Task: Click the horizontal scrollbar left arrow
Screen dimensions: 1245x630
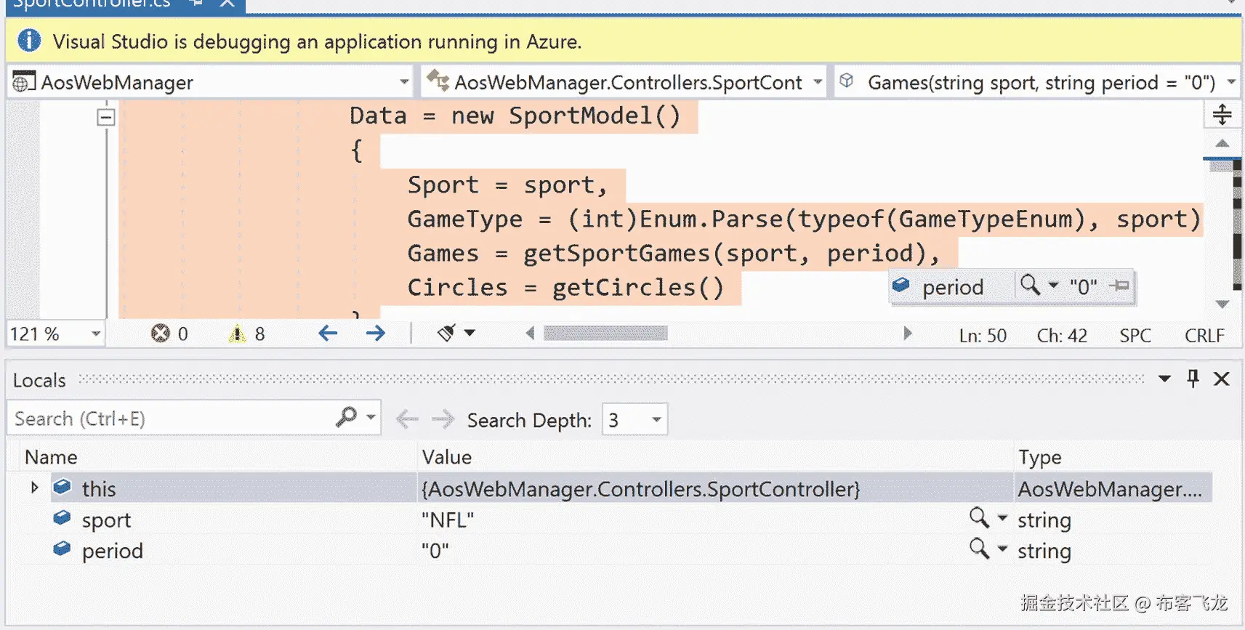Action: (531, 333)
